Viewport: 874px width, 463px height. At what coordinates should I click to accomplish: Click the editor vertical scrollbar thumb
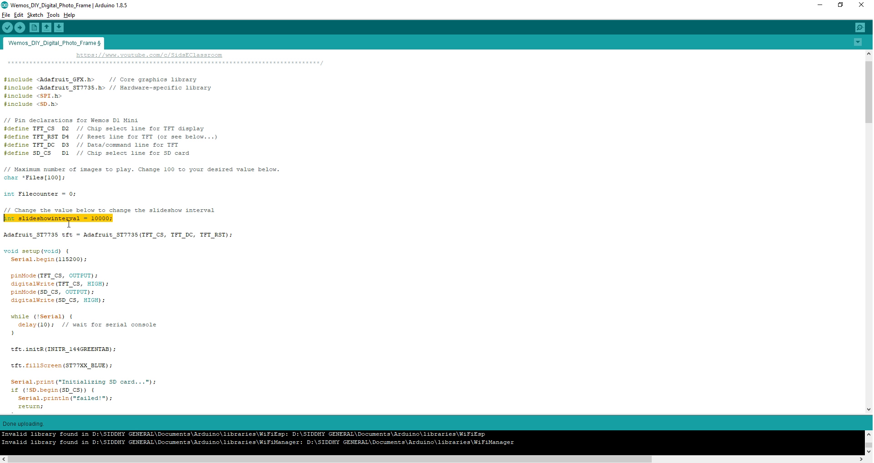[869, 92]
